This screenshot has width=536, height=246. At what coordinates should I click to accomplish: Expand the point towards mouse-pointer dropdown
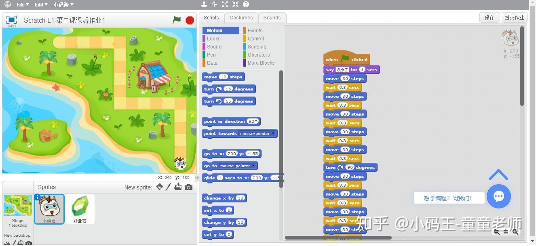273,133
